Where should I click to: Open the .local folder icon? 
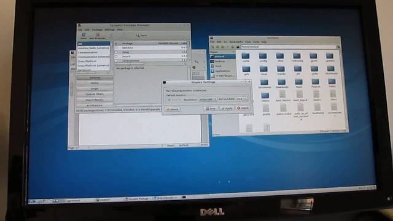263,69
